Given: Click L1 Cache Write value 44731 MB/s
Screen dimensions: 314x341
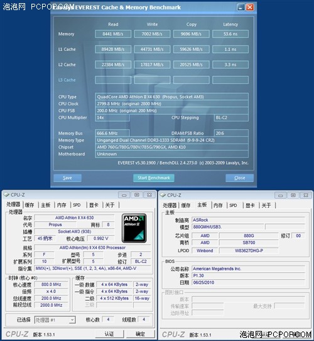Looking at the screenshot, I should pyautogui.click(x=152, y=49).
